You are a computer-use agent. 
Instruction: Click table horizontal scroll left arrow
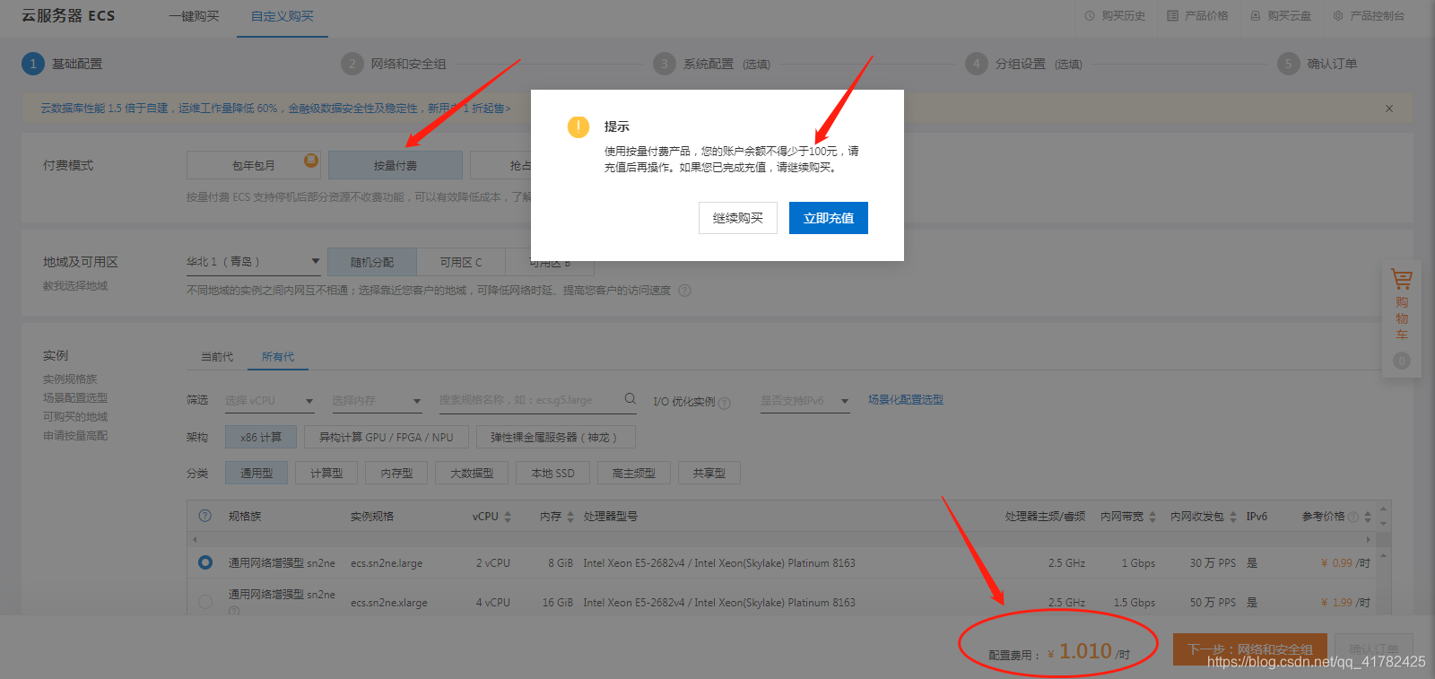click(195, 539)
